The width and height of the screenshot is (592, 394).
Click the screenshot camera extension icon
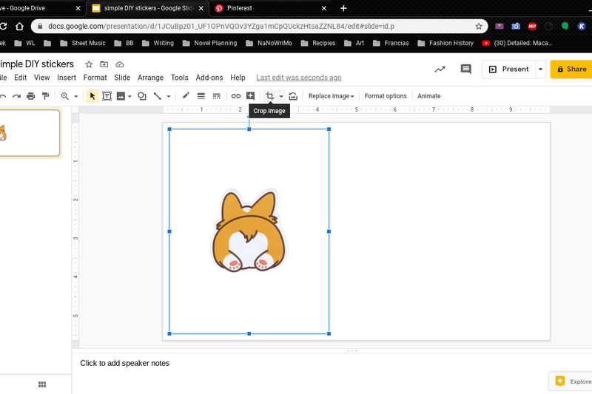click(516, 26)
